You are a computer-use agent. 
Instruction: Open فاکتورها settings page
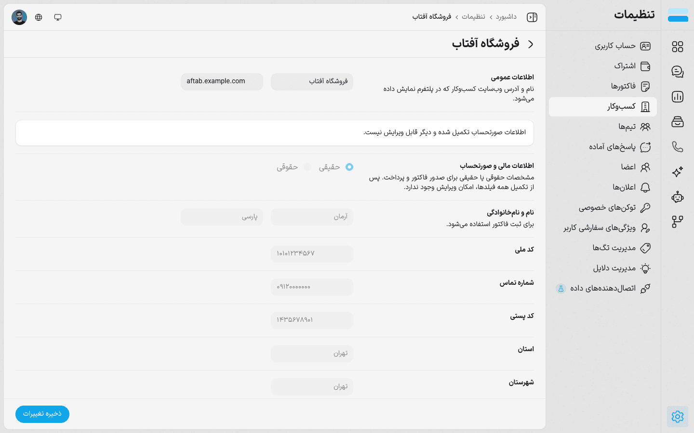(x=603, y=87)
